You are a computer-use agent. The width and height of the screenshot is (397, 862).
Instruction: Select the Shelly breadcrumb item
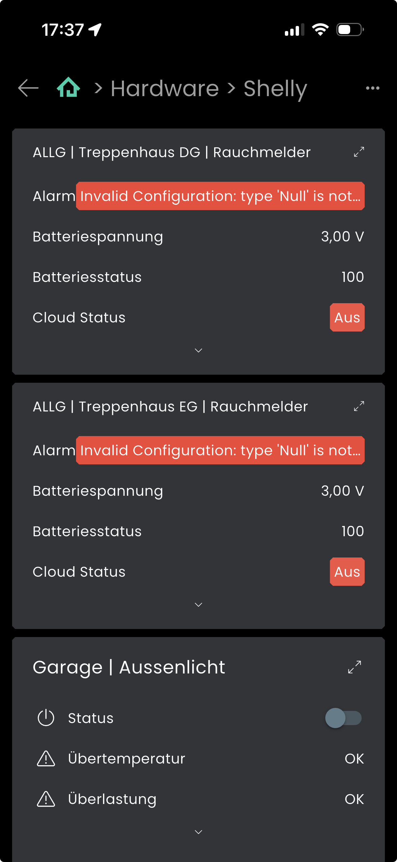coord(275,88)
